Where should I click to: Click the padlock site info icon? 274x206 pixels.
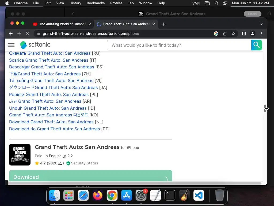click(x=39, y=34)
